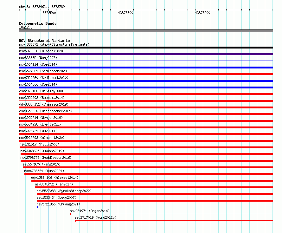
Task: Click the thin blue nsv833635 line
Action: coord(146,61)
